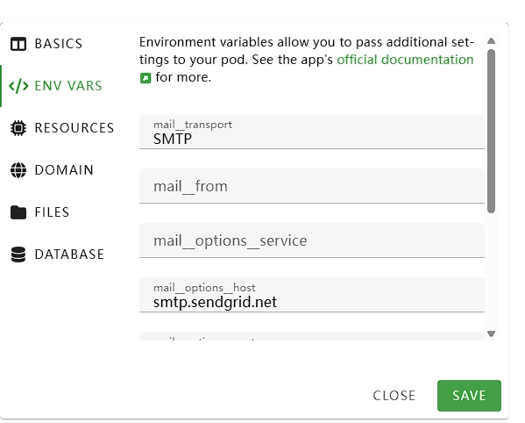Viewport: 525px width, 423px height.
Task: Click the Resources chip icon
Action: 18,128
